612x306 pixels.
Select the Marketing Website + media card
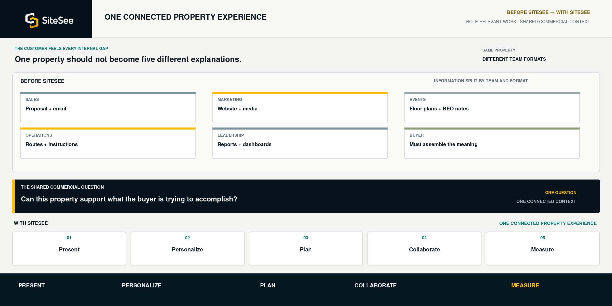300,107
